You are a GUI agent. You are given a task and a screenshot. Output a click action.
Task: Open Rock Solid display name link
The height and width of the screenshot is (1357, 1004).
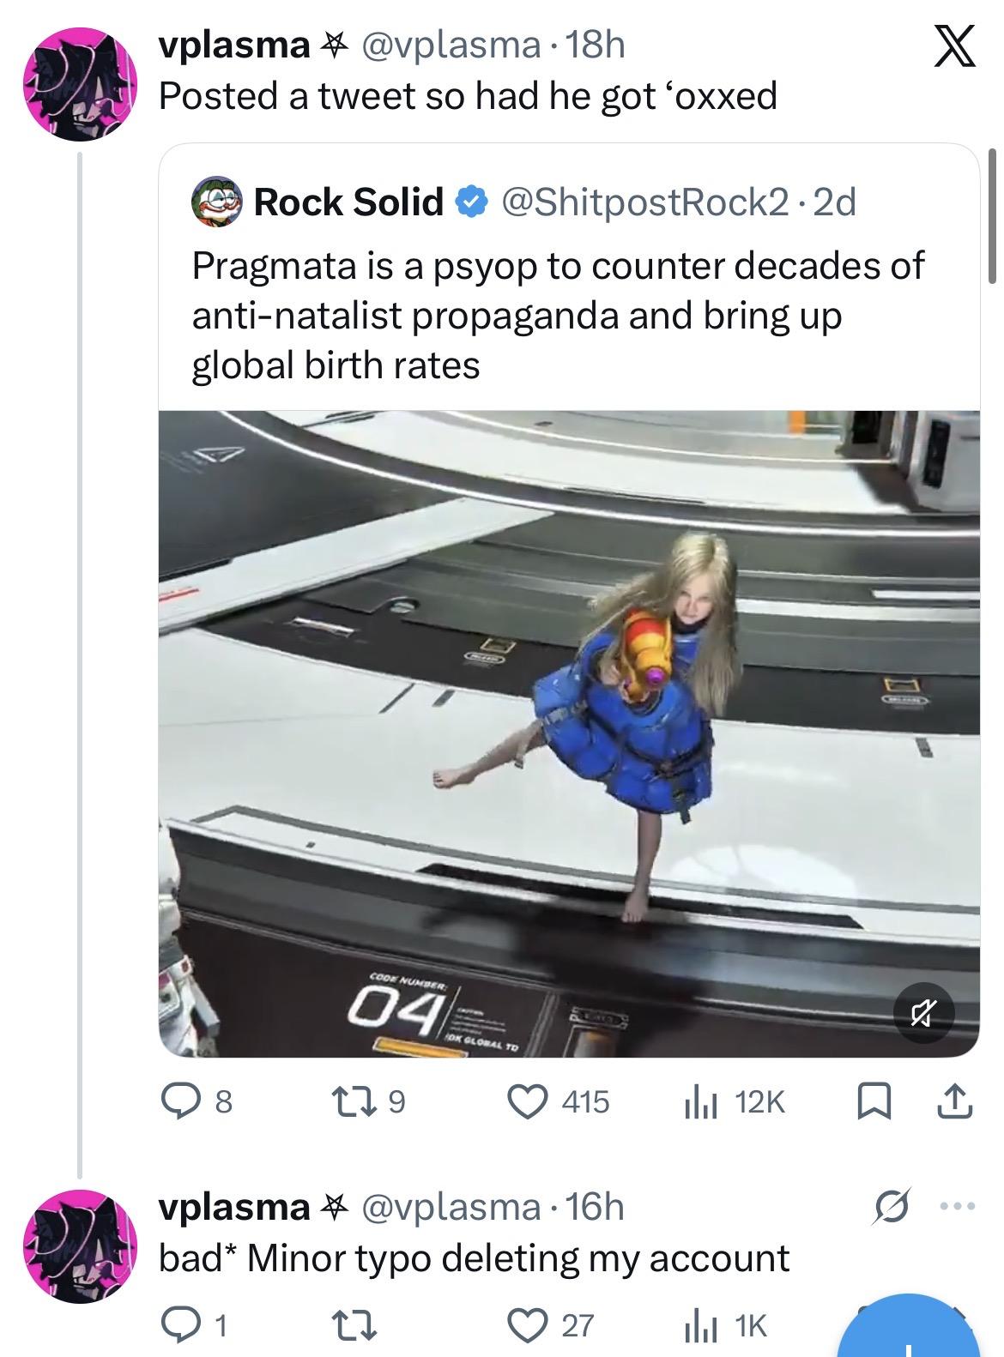347,202
